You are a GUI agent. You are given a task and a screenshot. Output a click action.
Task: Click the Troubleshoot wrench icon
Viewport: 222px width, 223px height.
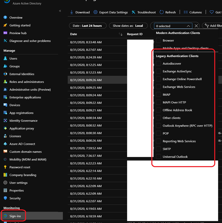click(x=133, y=12)
